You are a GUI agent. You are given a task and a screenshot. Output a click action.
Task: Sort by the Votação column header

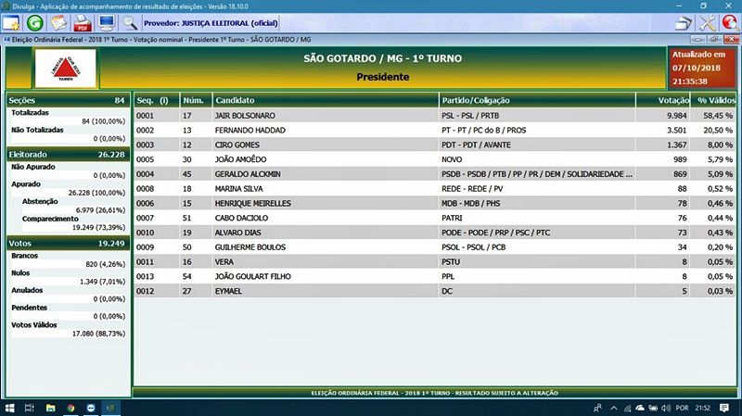coord(672,99)
